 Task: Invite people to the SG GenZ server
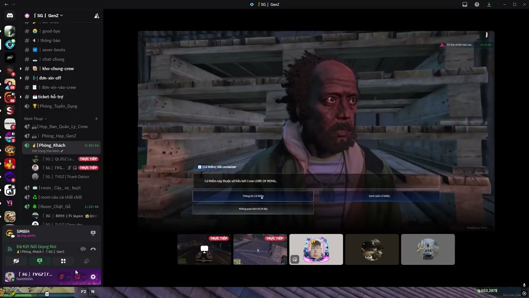tap(97, 16)
